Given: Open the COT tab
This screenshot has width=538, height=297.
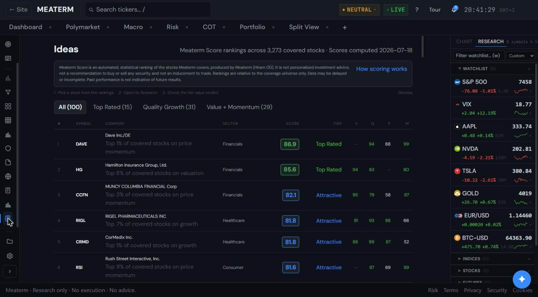Looking at the screenshot, I should point(209,27).
